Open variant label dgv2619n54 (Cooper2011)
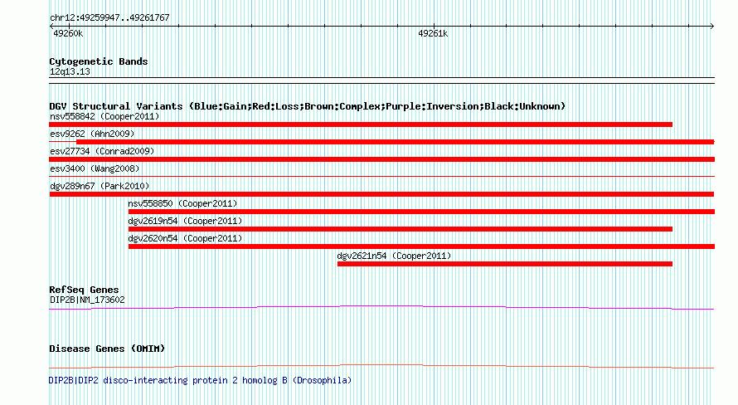 click(x=185, y=222)
